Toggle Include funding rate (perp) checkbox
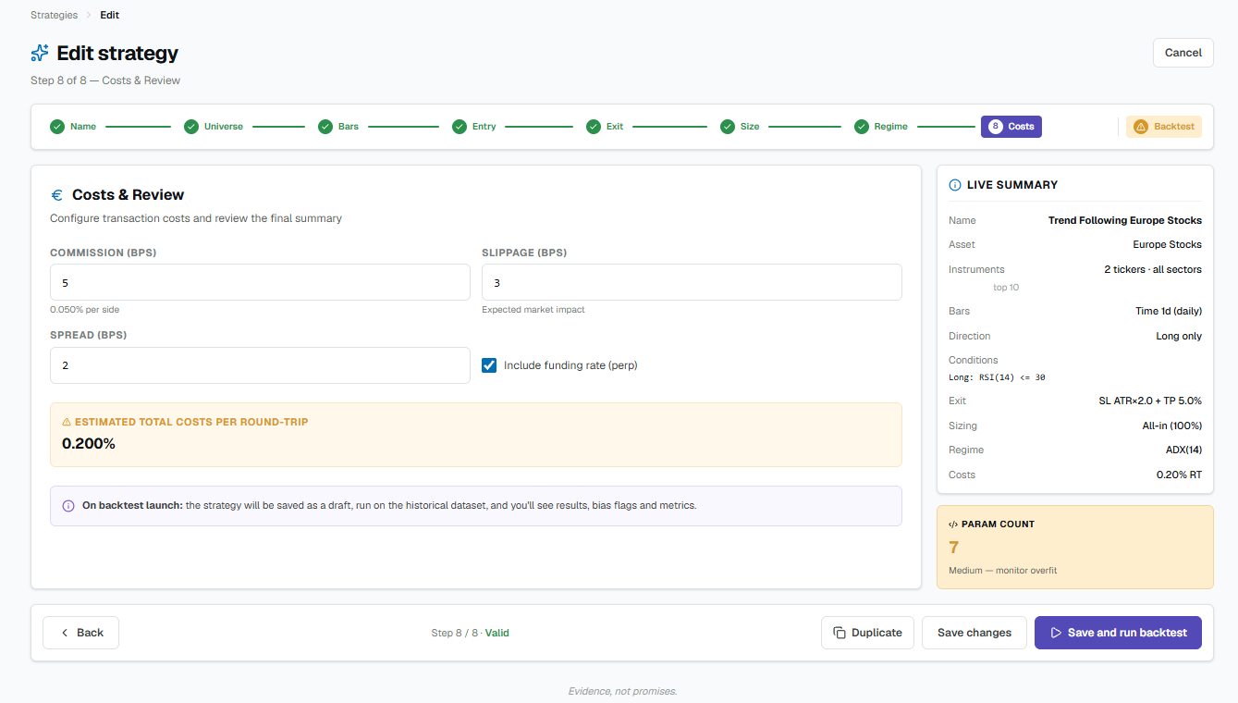The image size is (1238, 703). click(x=490, y=365)
